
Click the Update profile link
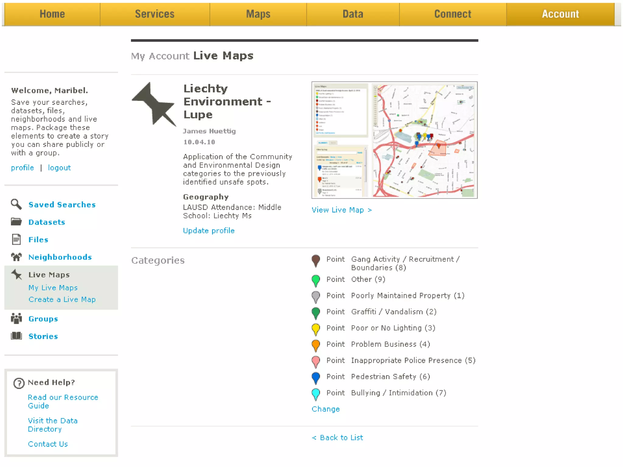pyautogui.click(x=209, y=231)
